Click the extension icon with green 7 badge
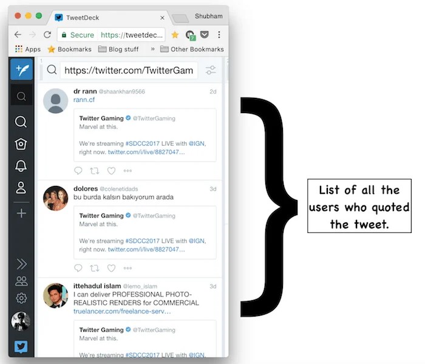425x364 pixels. pyautogui.click(x=191, y=35)
